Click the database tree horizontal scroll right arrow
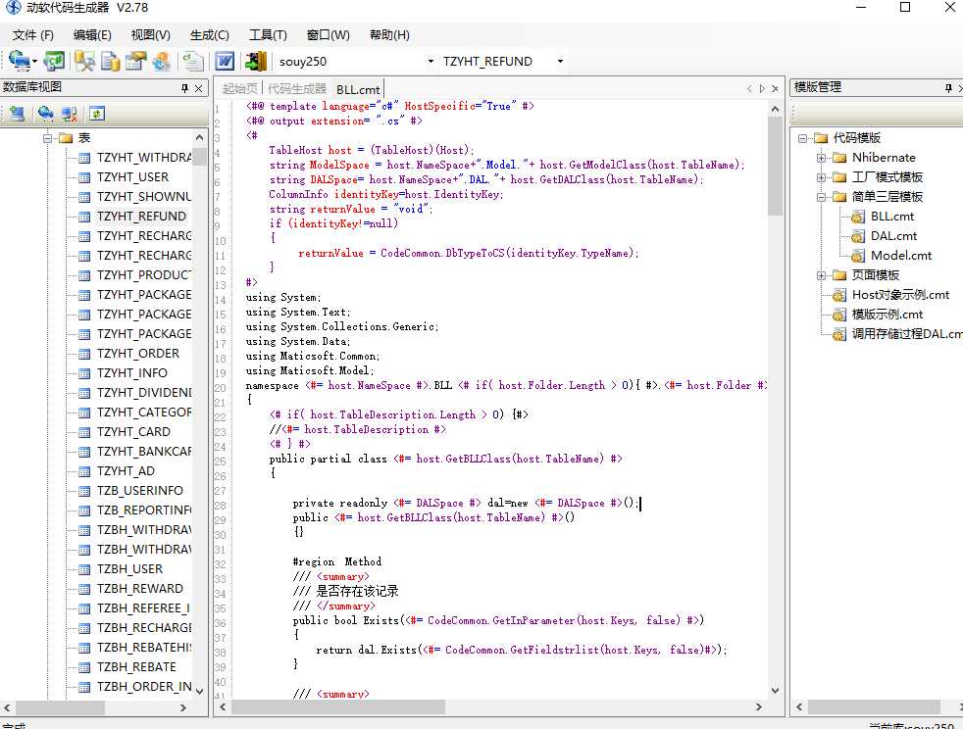This screenshot has height=729, width=963. (183, 707)
